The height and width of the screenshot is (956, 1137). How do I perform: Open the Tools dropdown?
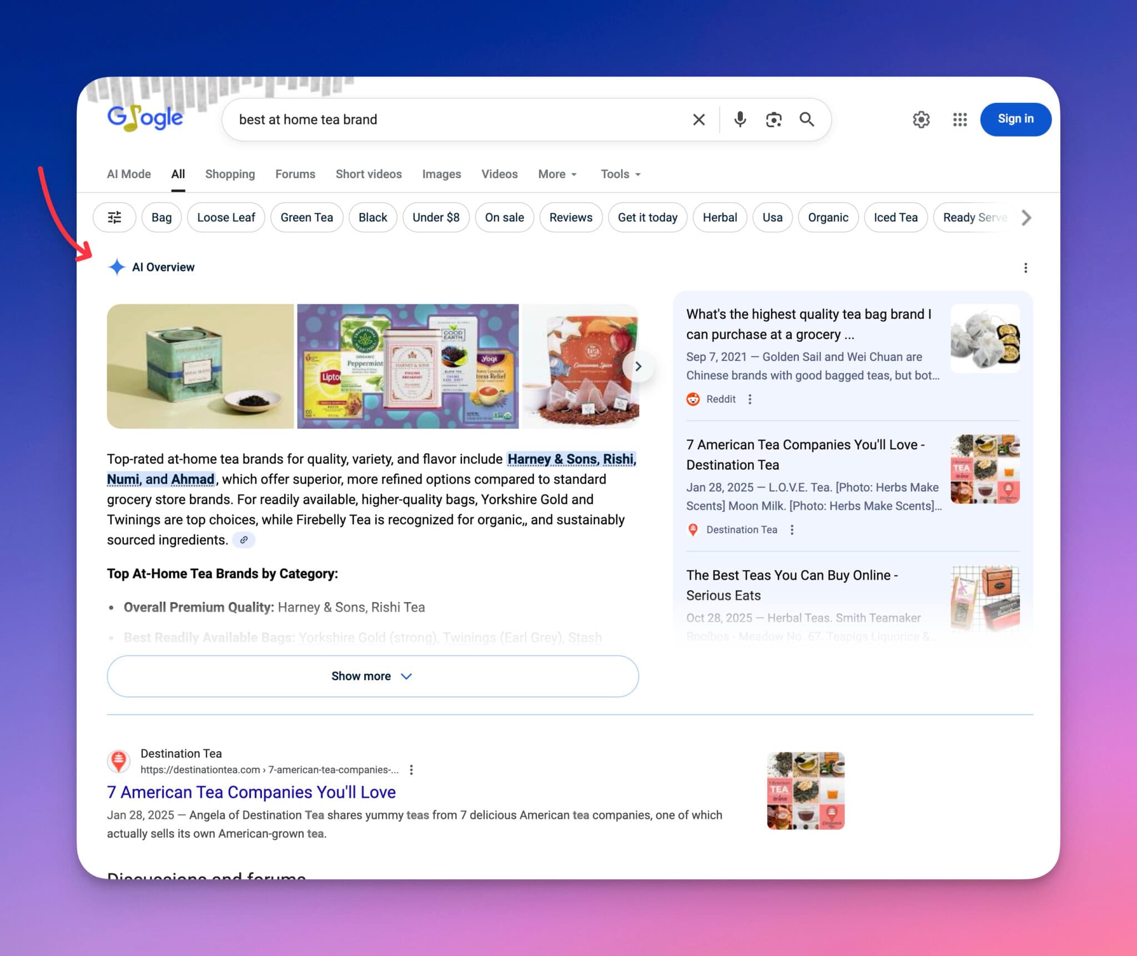pyautogui.click(x=620, y=174)
